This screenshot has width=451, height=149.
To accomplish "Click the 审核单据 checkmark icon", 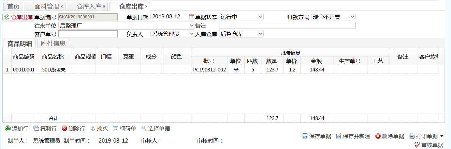I will coord(417,145).
